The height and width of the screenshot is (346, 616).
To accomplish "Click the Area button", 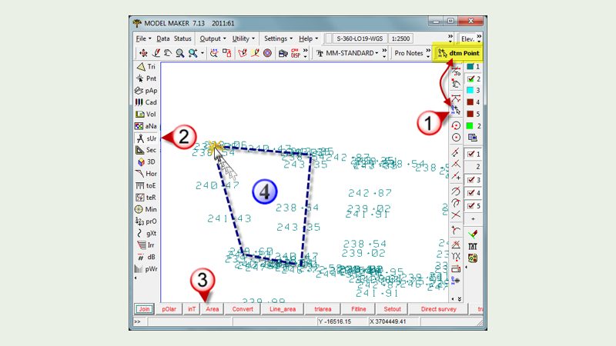I will tap(213, 309).
